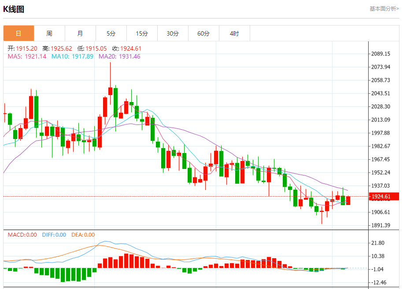Click the red current price tag 1924.61
The width and height of the screenshot is (403, 289).
[x=384, y=196]
